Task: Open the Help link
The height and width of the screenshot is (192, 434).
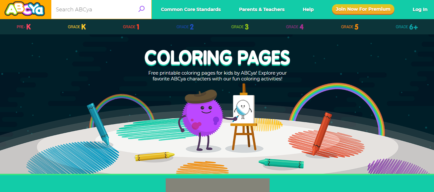Action: coord(308,9)
